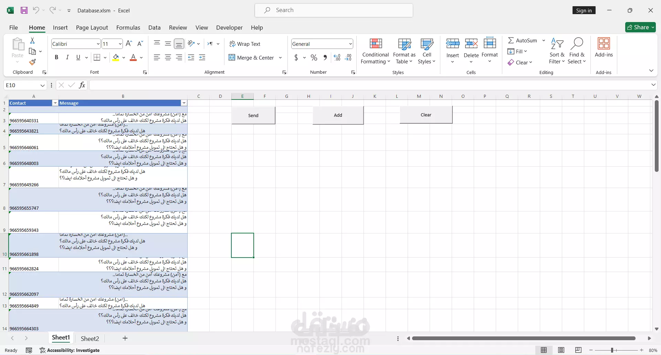Image resolution: width=661 pixels, height=355 pixels.
Task: Open the Borders icon
Action: [97, 58]
